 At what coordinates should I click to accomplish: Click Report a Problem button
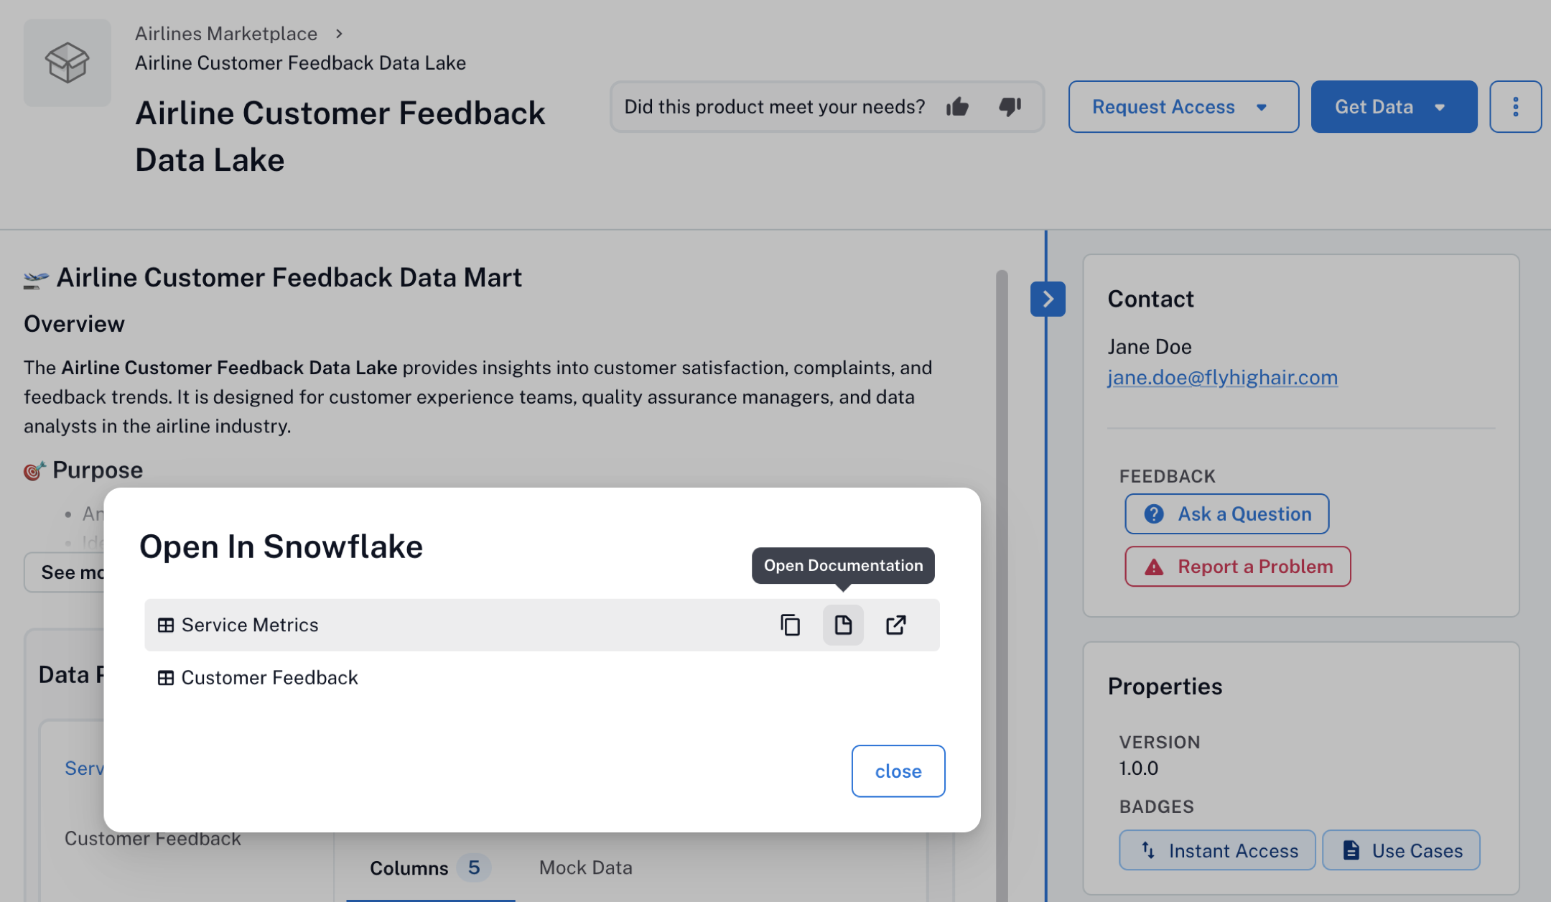[1237, 567]
